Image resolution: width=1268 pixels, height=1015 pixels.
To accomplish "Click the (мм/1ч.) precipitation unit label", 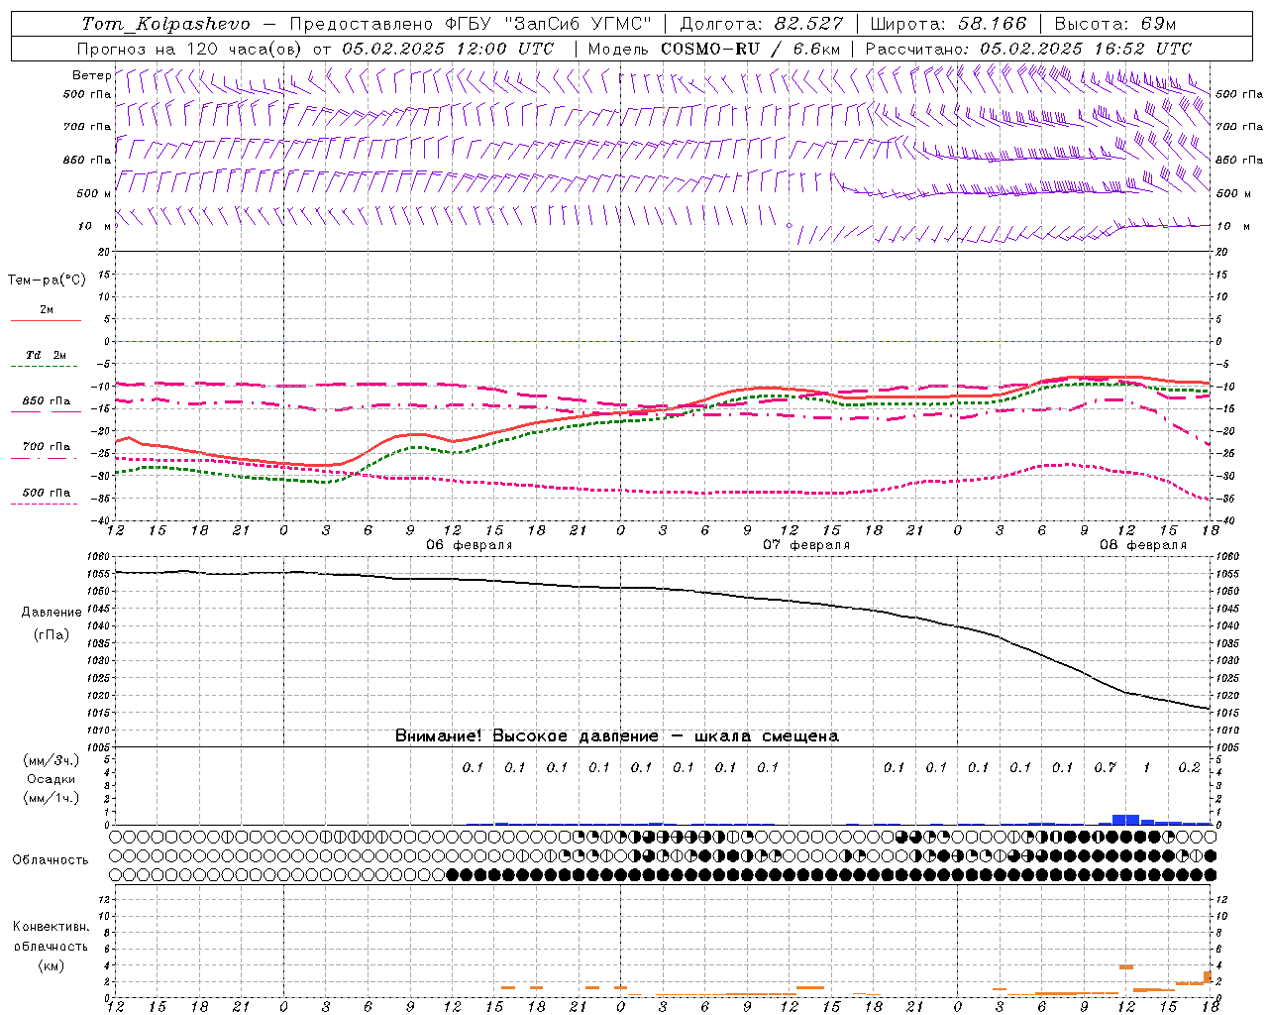I will 52,798.
